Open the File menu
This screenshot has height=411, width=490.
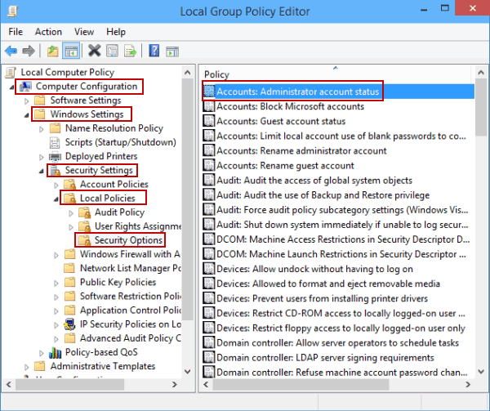tap(16, 32)
